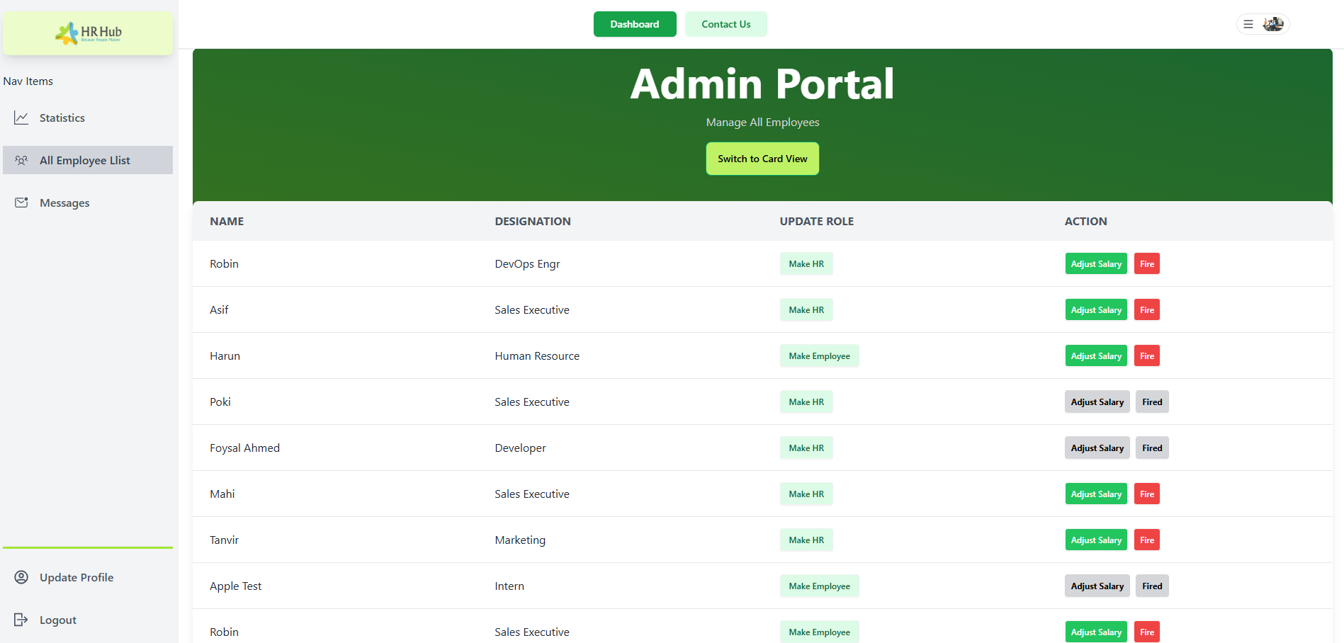Screen dimensions: 1344x643
Task: Select the name Tanvir
Action: pyautogui.click(x=224, y=540)
